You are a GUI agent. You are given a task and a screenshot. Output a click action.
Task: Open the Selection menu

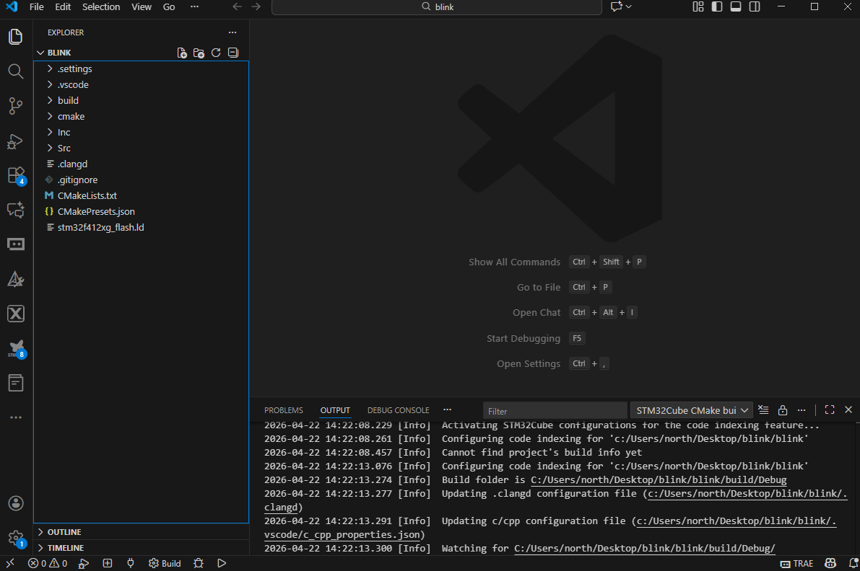[101, 6]
